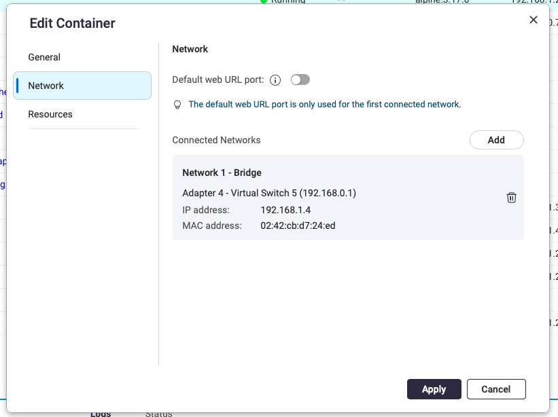Viewport: 558px width, 417px height.
Task: Click the Connected Networks label
Action: coord(216,140)
